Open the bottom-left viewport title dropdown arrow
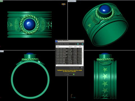Image resolution: width=135 pixels, height=101 pixels. click(x=3, y=51)
